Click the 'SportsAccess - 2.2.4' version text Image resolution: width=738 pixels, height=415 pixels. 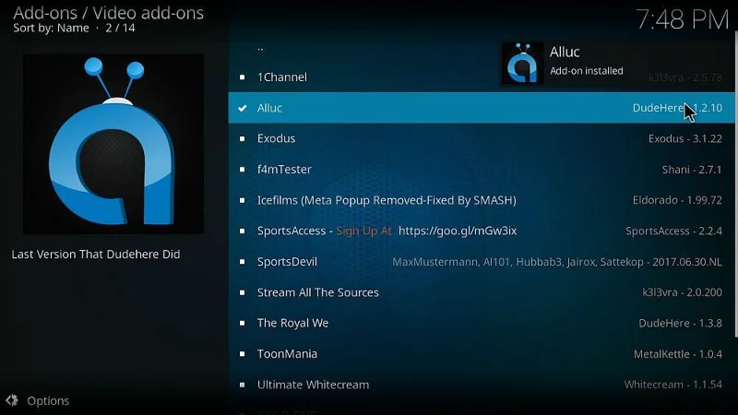point(674,231)
